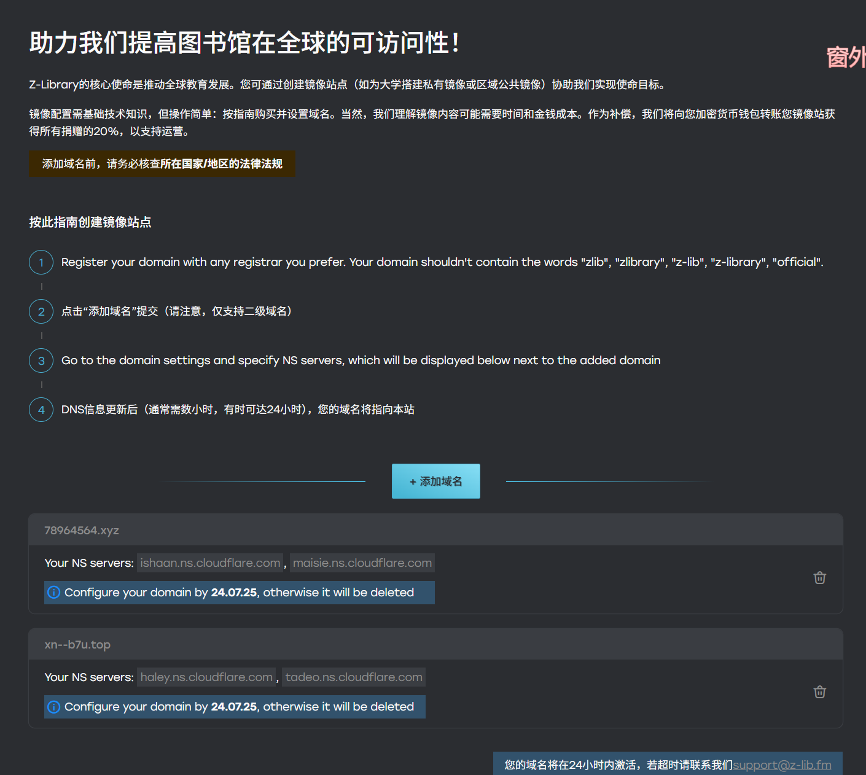Viewport: 866px width, 775px height.
Task: Click the paragraph starting with Z-Library的核心使命
Action: 348,85
